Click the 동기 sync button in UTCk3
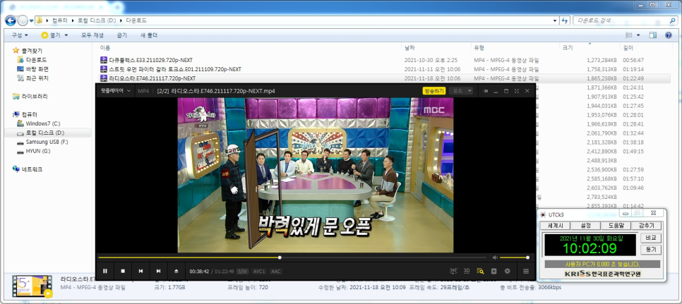Image resolution: width=682 pixels, height=304 pixels. (x=651, y=250)
